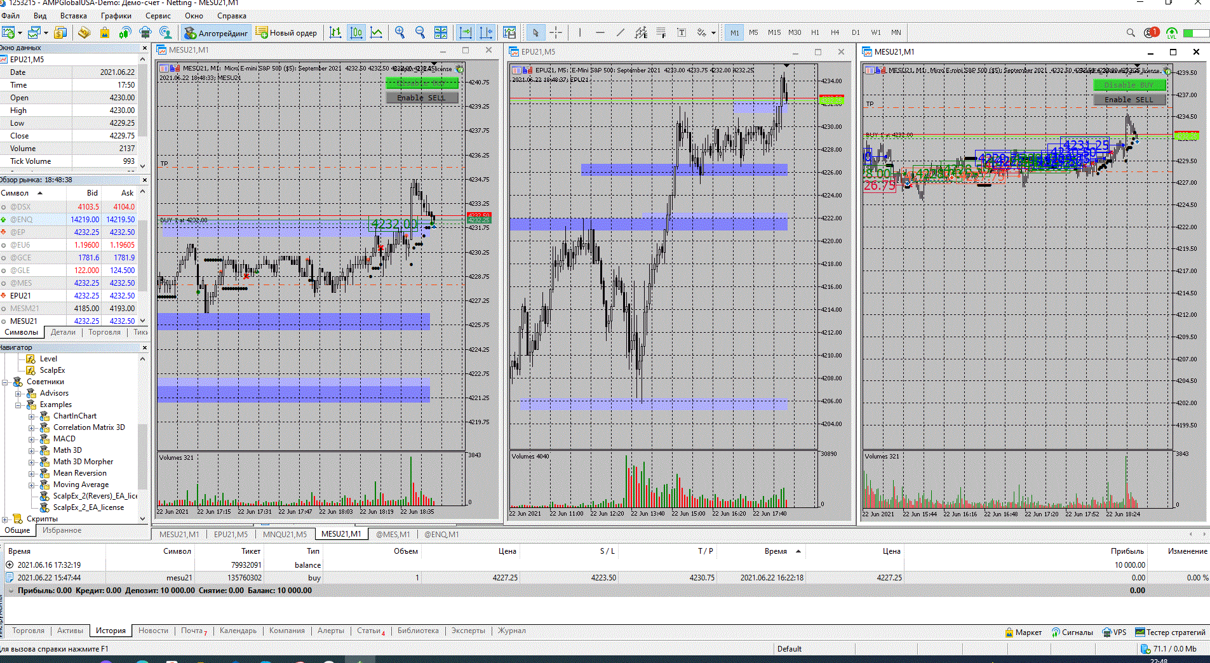Close the Навигатор panel
The width and height of the screenshot is (1210, 663).
[145, 347]
